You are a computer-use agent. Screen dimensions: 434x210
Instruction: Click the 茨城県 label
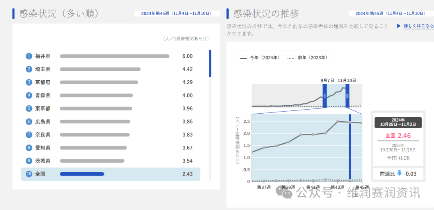(x=43, y=161)
